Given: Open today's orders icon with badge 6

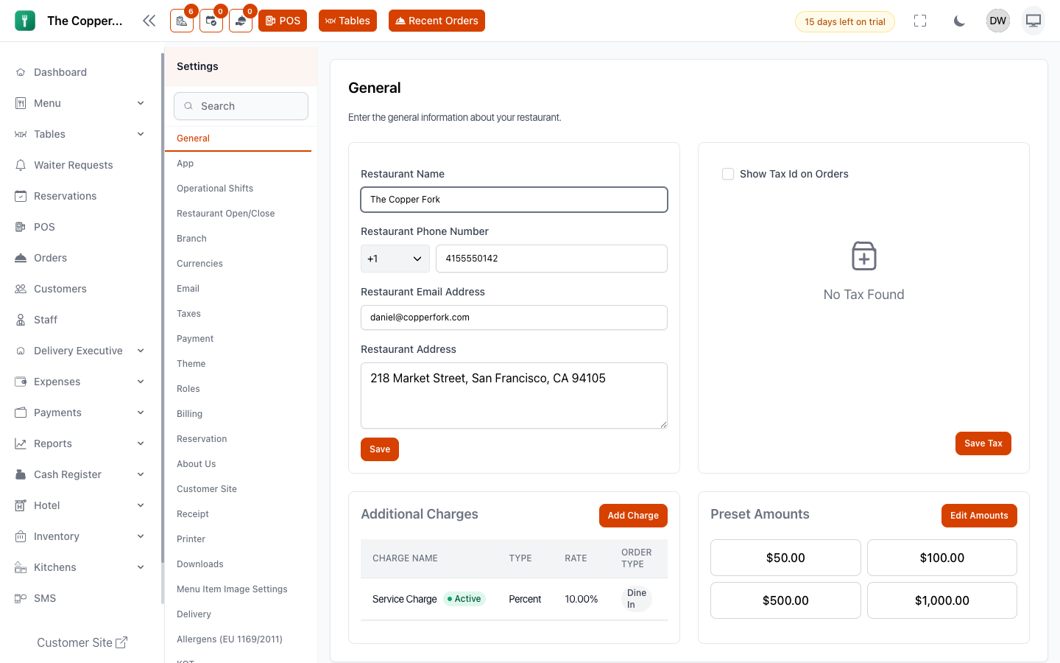Looking at the screenshot, I should (182, 21).
